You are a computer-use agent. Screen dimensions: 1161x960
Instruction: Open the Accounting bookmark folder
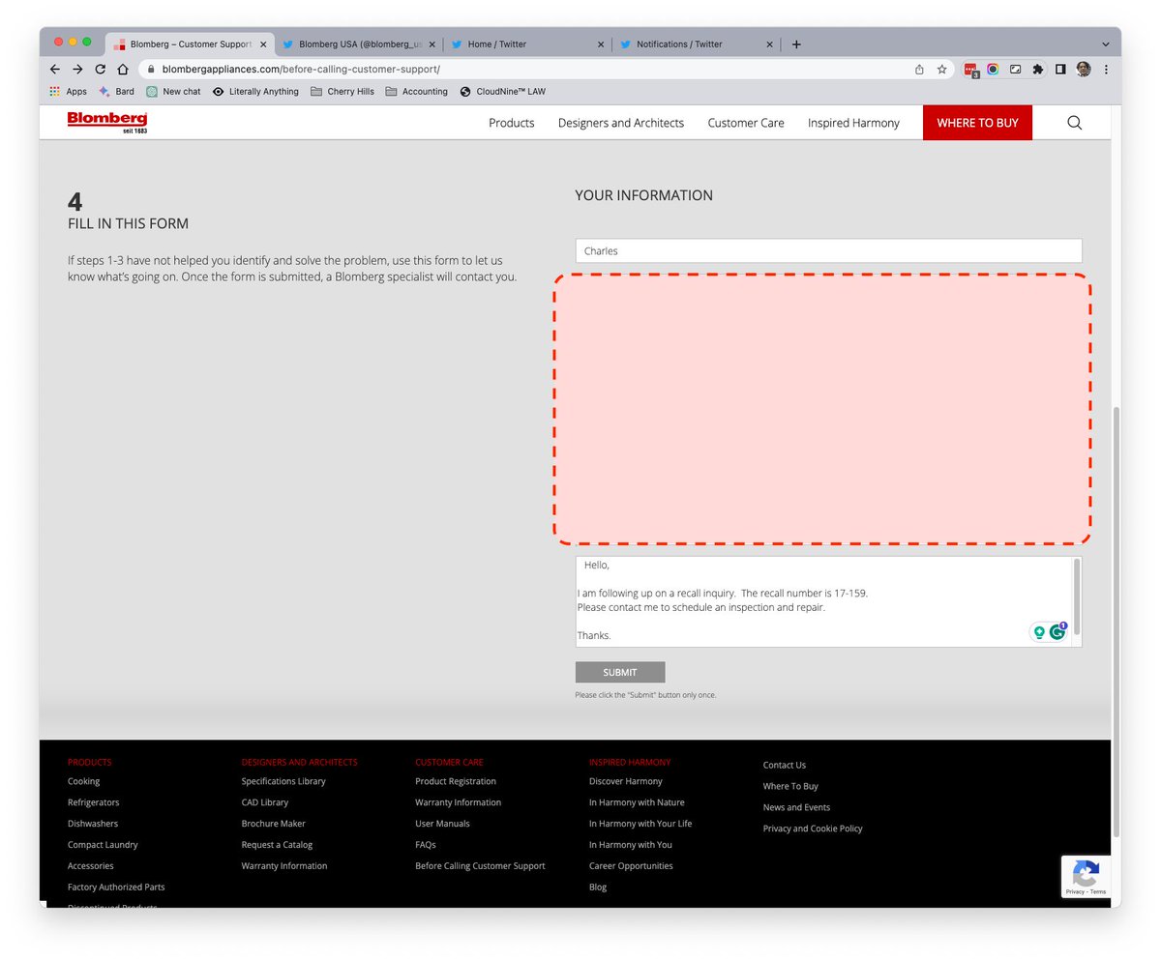click(416, 92)
